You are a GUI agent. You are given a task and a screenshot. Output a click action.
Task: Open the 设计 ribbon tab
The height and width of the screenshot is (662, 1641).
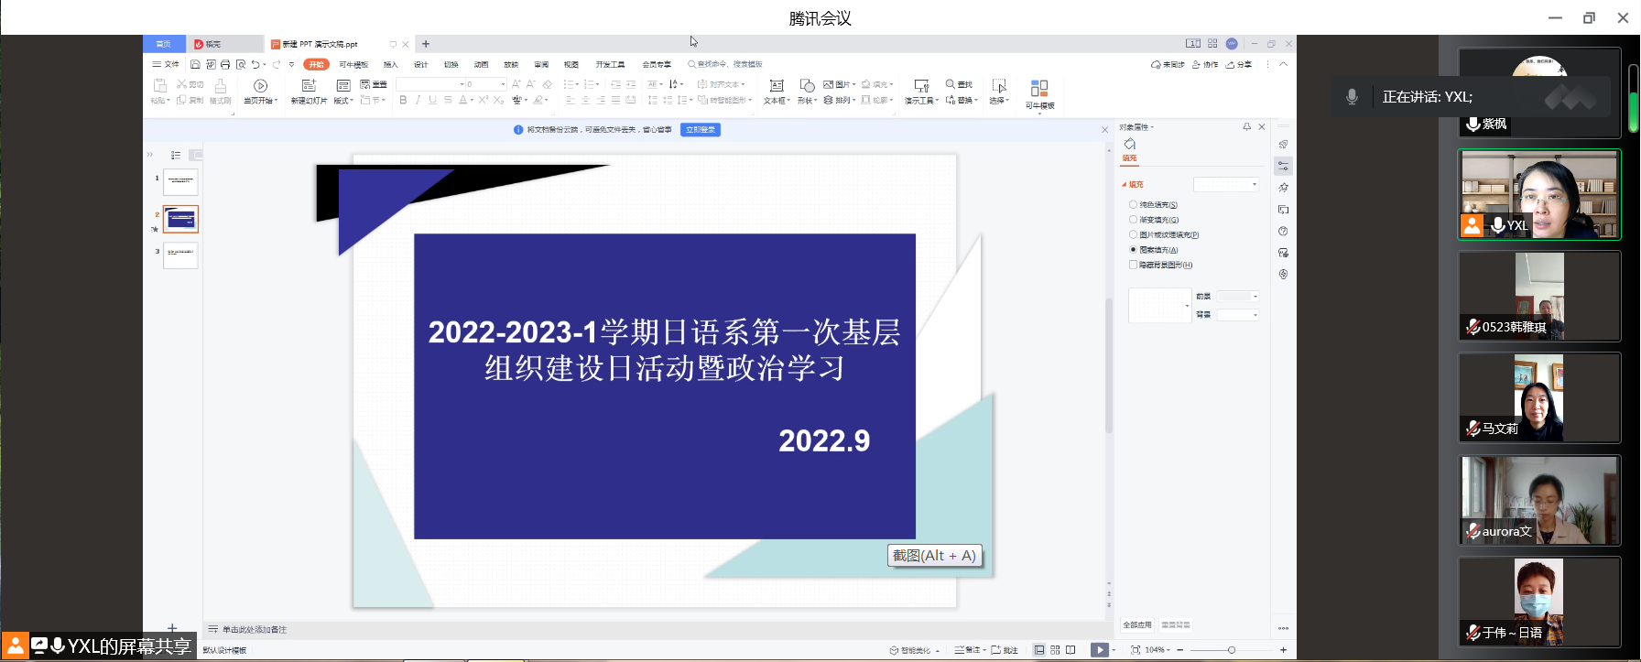coord(421,65)
